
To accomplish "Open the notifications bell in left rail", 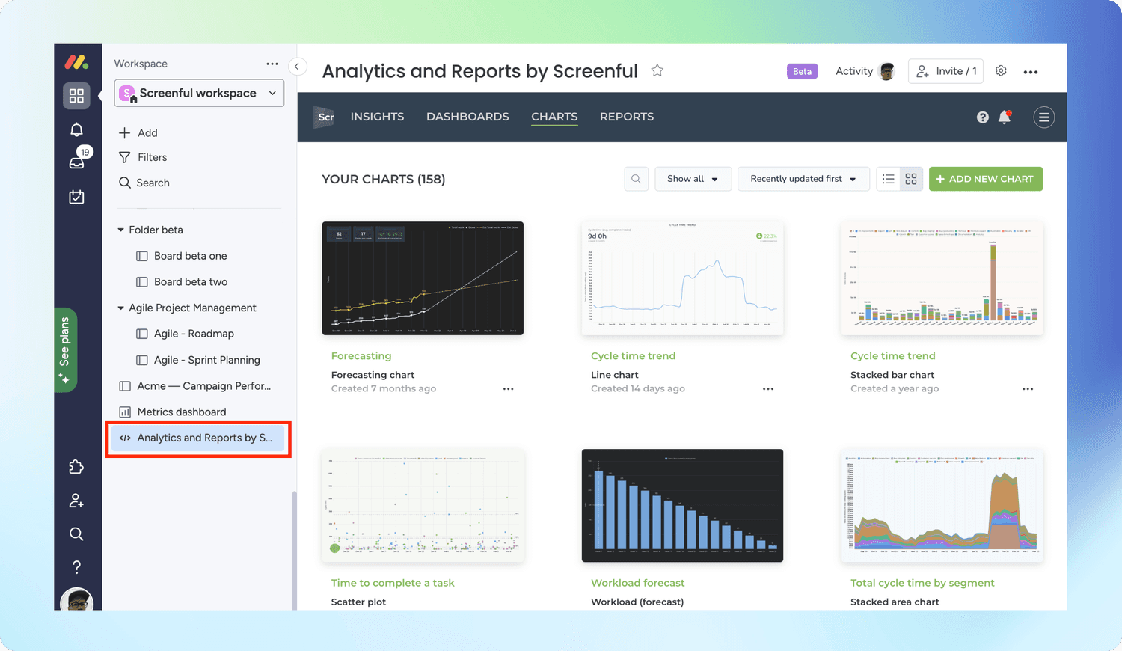I will coord(76,129).
